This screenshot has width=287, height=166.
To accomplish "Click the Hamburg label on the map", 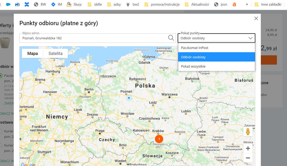I will pos(53,71).
